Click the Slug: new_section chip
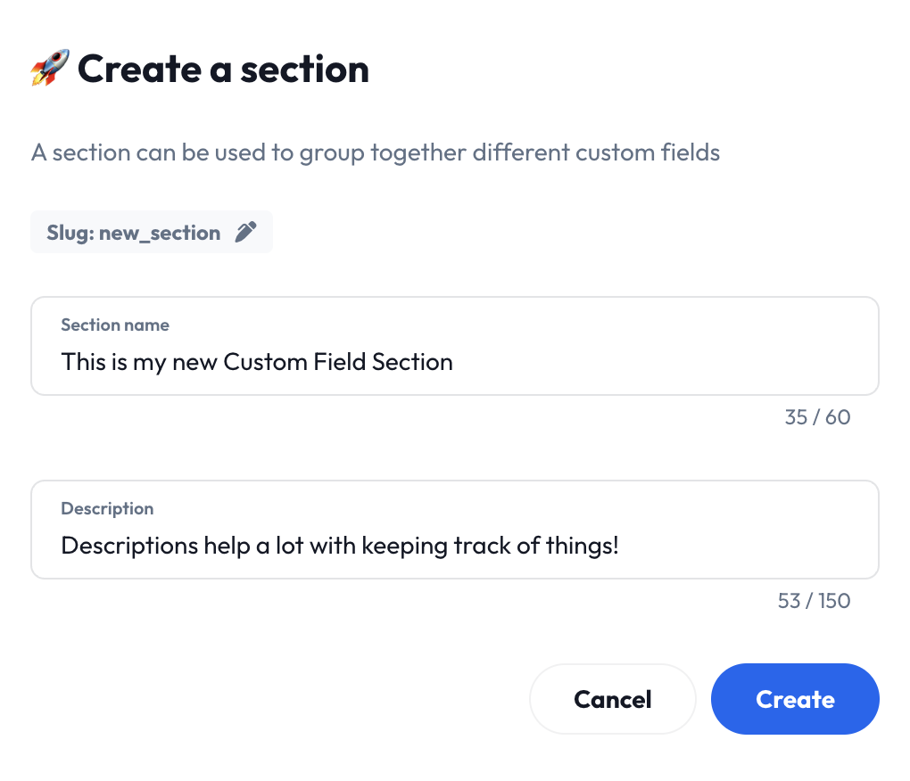Image resolution: width=910 pixels, height=781 pixels. point(132,232)
